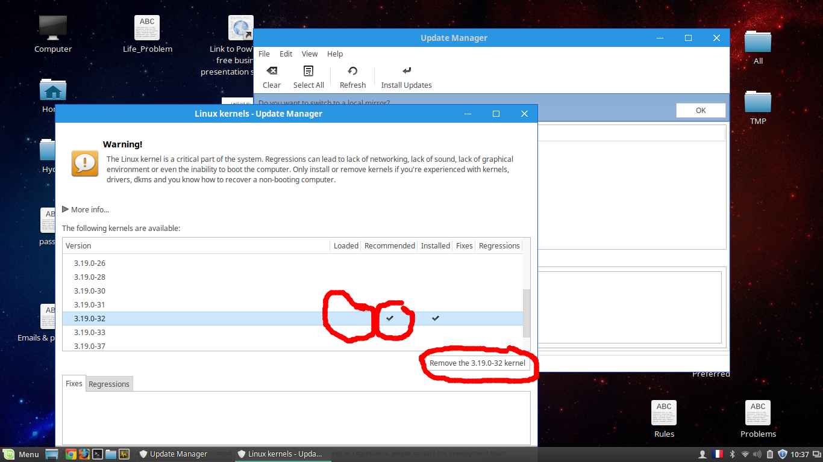Maximize the Linux kernels dialog window
Viewport: 823px width, 462px height.
pos(496,114)
